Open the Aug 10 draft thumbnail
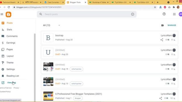This screenshot has width=182, height=102. coord(48,82)
